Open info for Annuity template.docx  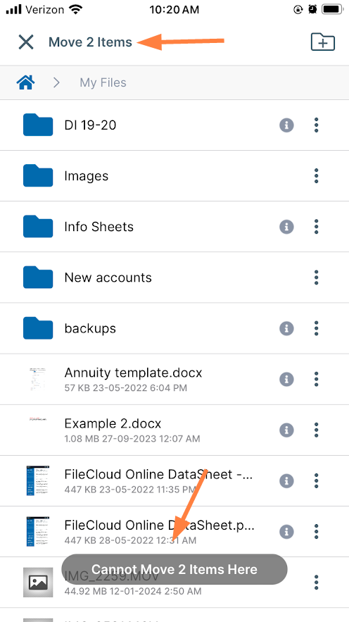(x=286, y=379)
